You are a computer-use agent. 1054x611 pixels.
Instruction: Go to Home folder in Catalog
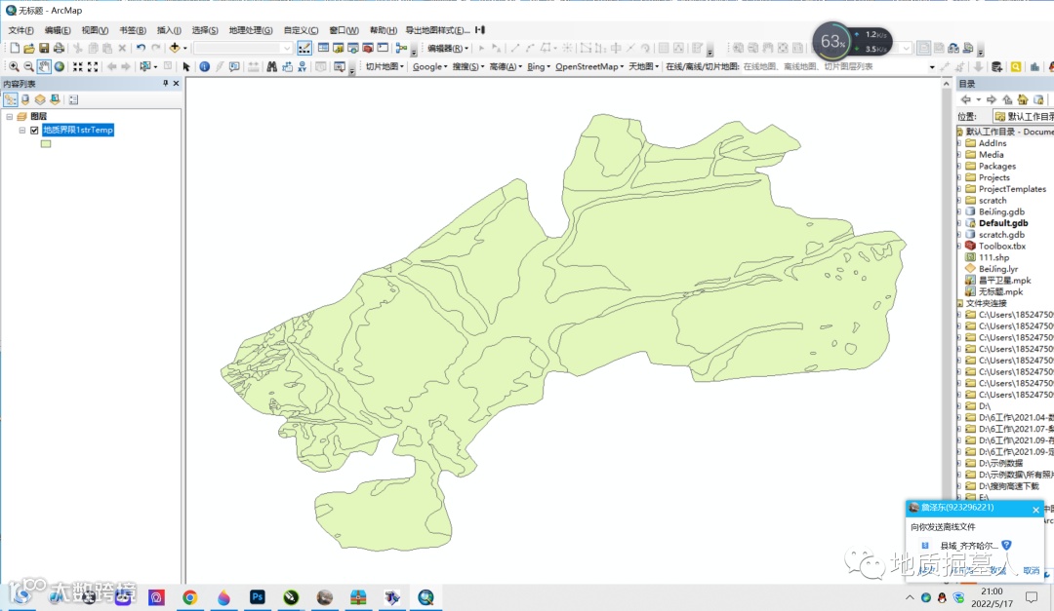coord(1023,99)
